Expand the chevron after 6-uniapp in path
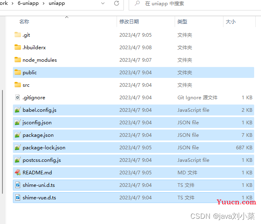 click(44, 3)
